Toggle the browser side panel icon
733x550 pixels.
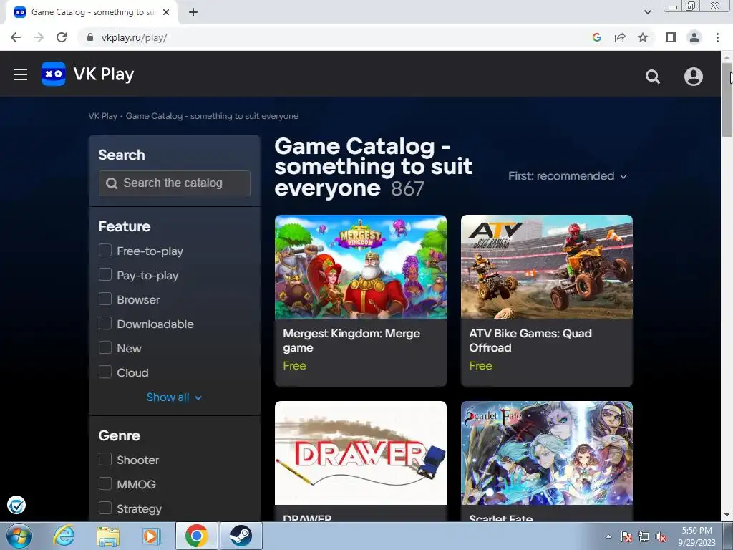pyautogui.click(x=671, y=37)
